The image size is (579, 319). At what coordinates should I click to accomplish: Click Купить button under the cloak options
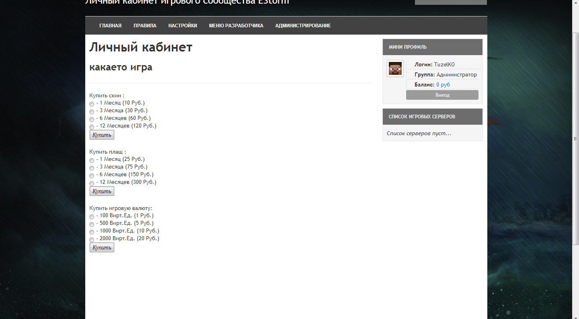click(102, 191)
